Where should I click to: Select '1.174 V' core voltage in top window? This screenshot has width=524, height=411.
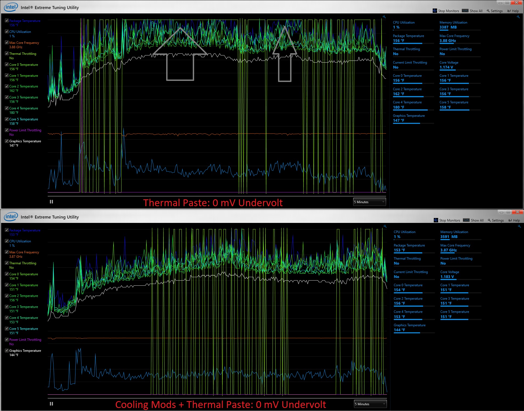[x=446, y=67]
